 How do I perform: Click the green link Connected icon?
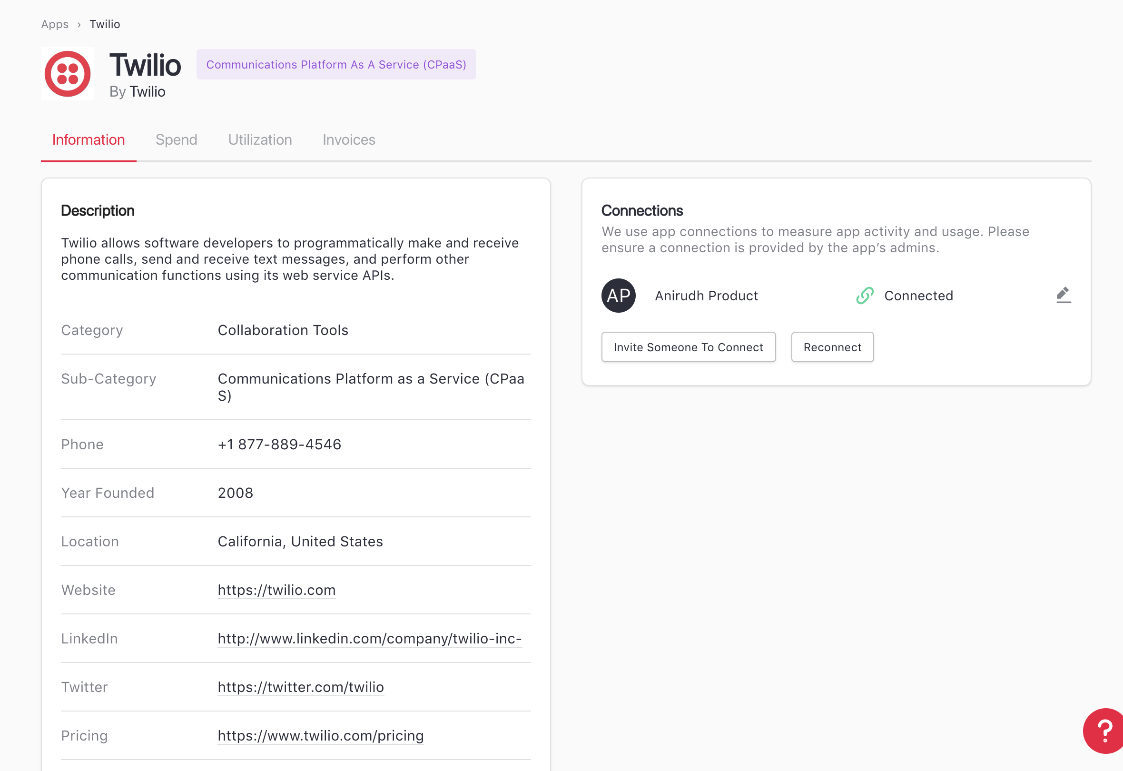pos(865,296)
